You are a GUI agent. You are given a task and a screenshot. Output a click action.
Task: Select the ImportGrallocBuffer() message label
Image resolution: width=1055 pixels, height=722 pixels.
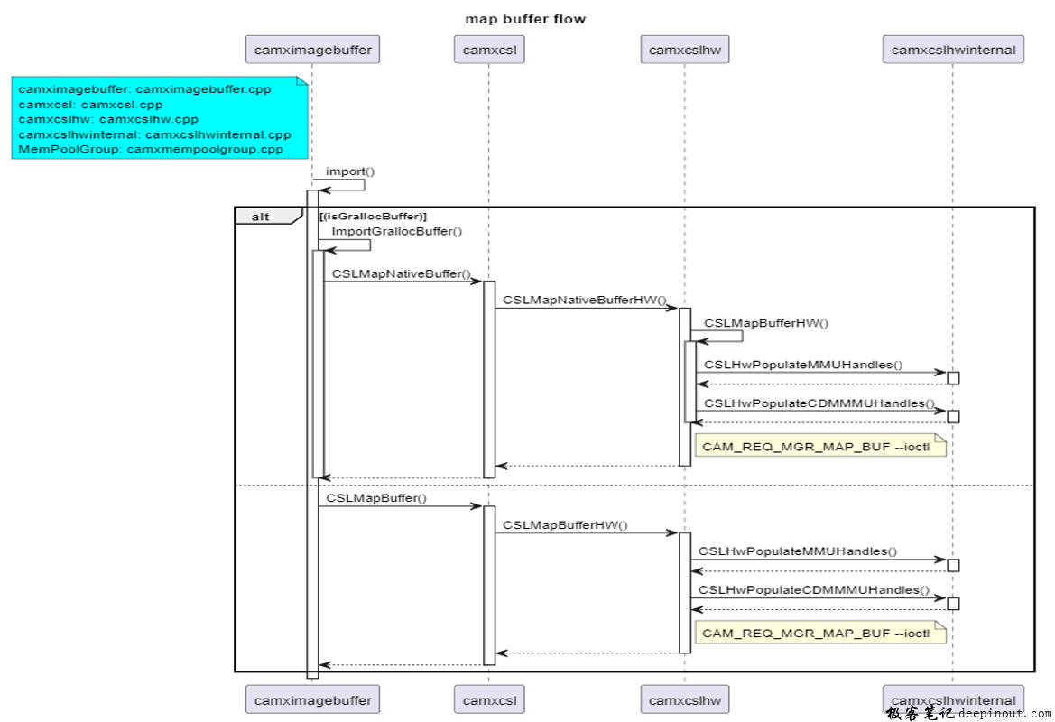coord(396,232)
